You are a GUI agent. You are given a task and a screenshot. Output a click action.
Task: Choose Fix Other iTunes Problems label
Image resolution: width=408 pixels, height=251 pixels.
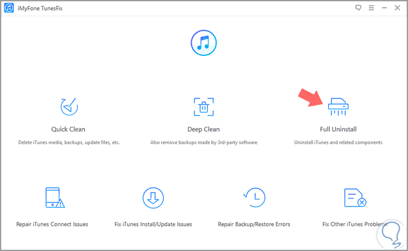[355, 224]
